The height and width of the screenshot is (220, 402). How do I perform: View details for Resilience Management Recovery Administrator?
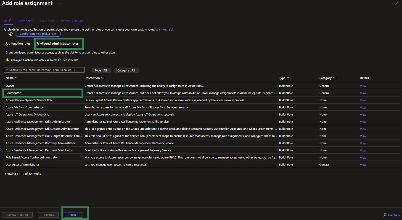(363, 143)
